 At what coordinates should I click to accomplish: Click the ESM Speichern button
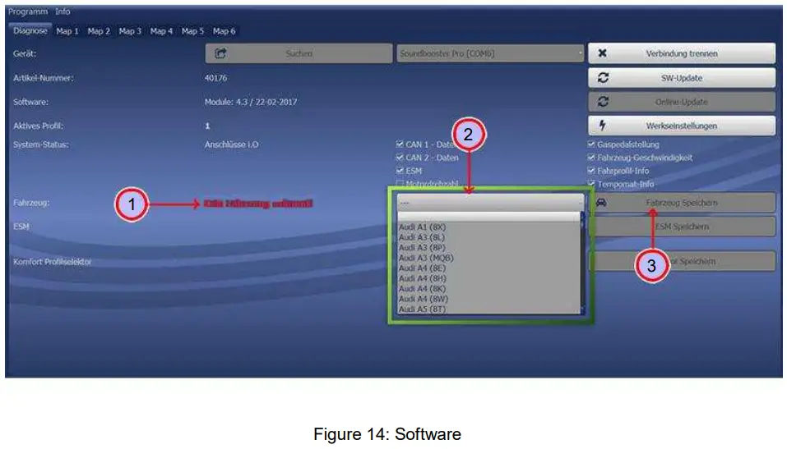click(682, 227)
